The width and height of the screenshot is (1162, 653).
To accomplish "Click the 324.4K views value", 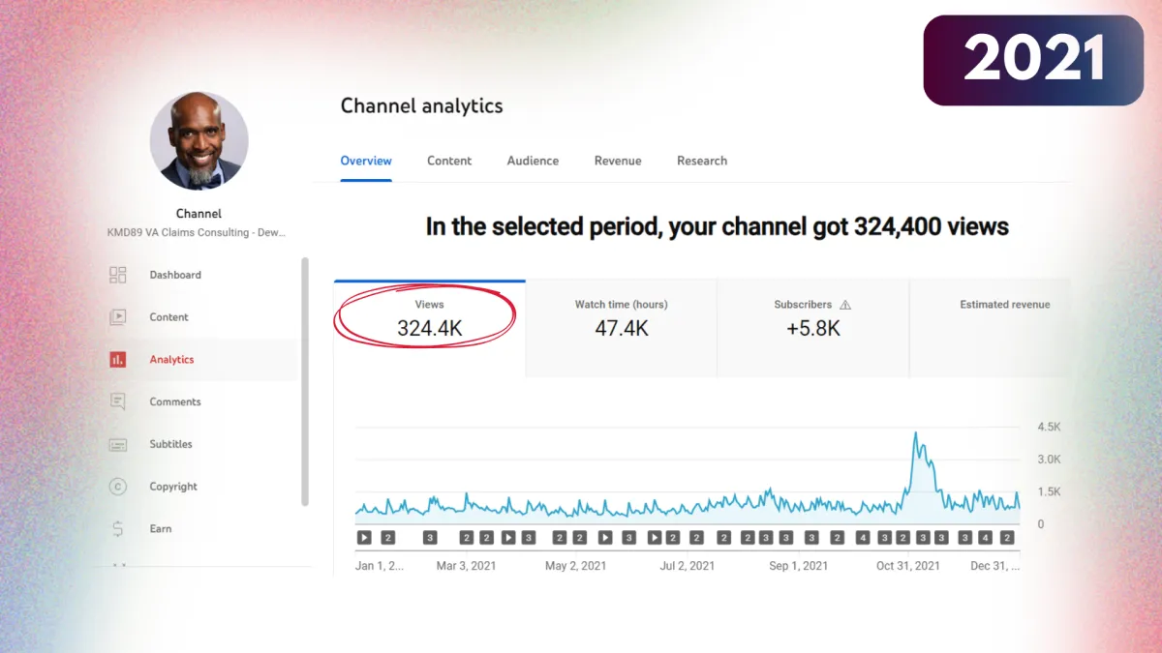I will [x=430, y=329].
